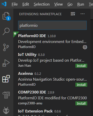Open the Selection menu
The width and height of the screenshot is (93, 116).
[x=42, y=4]
